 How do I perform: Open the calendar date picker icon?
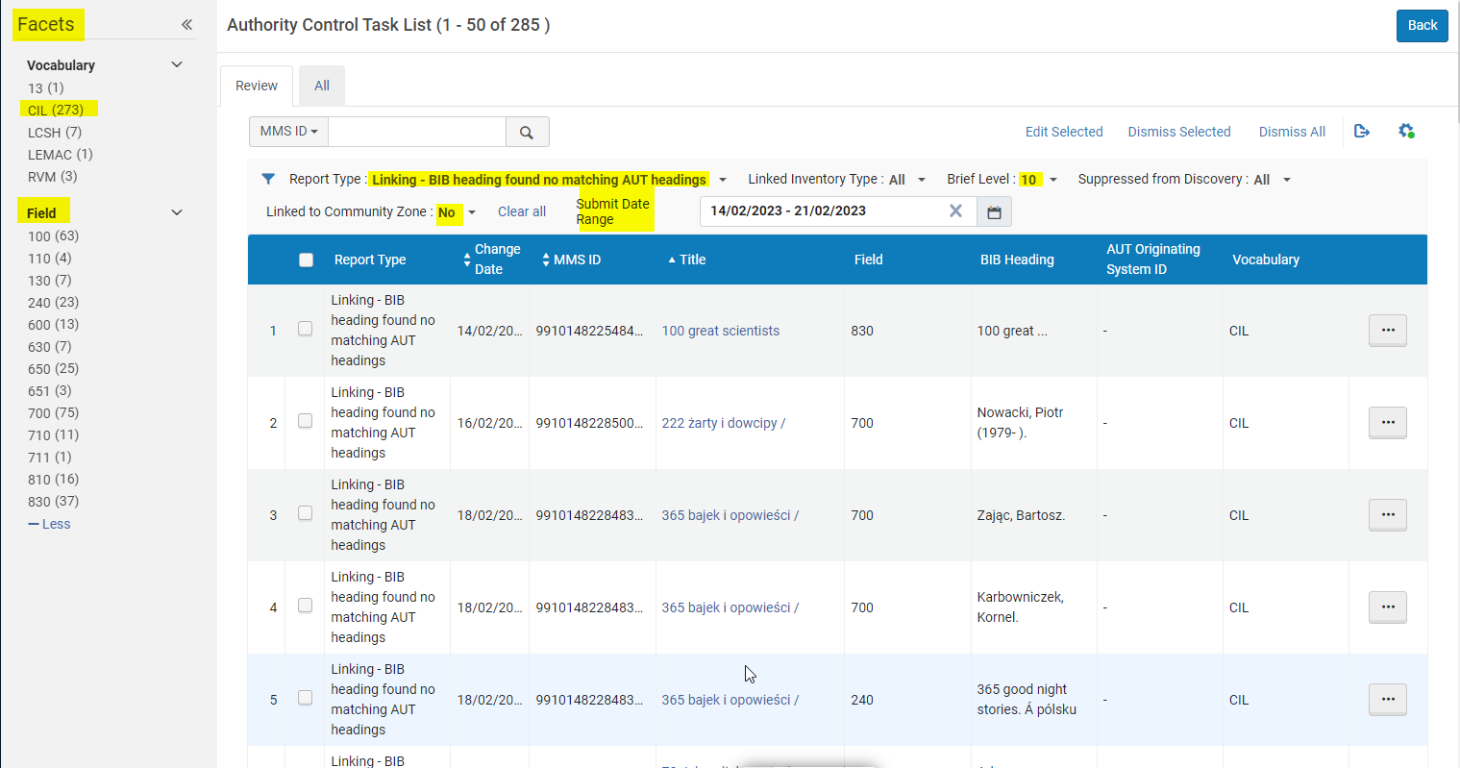(x=994, y=211)
